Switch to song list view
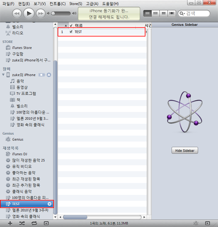This screenshot has height=227, width=218. coord(147,13)
